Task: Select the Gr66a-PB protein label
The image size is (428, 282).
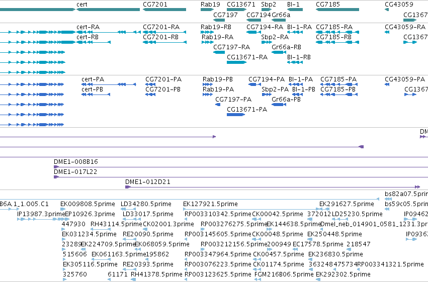Action: click(286, 99)
